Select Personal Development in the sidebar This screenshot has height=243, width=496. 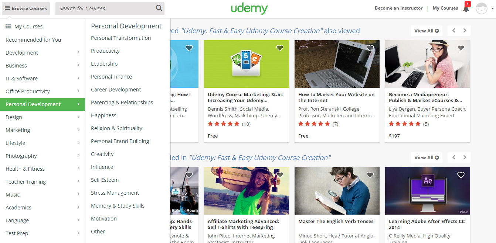43,104
